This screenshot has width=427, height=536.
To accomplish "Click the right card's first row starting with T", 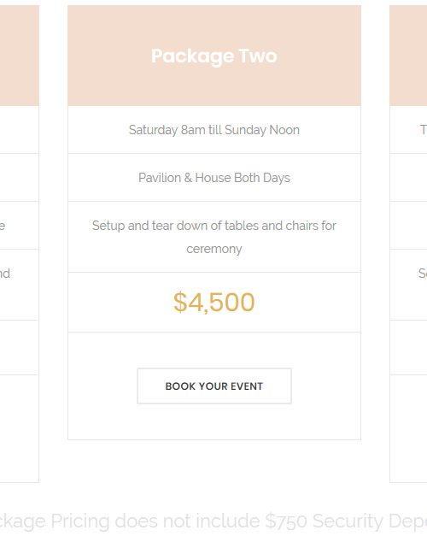I will pyautogui.click(x=408, y=130).
